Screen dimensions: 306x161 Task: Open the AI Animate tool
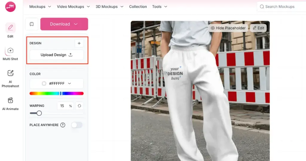pos(10,104)
